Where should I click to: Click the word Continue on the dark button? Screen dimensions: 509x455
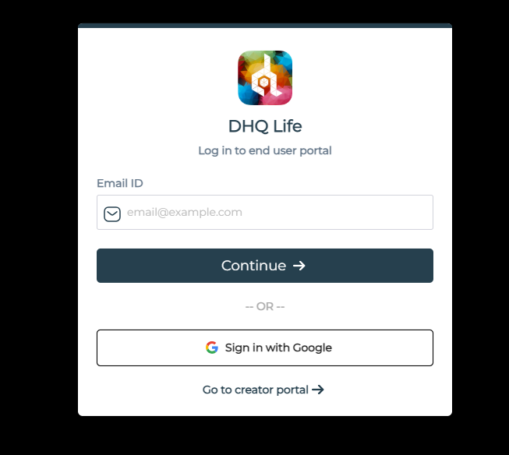point(254,266)
